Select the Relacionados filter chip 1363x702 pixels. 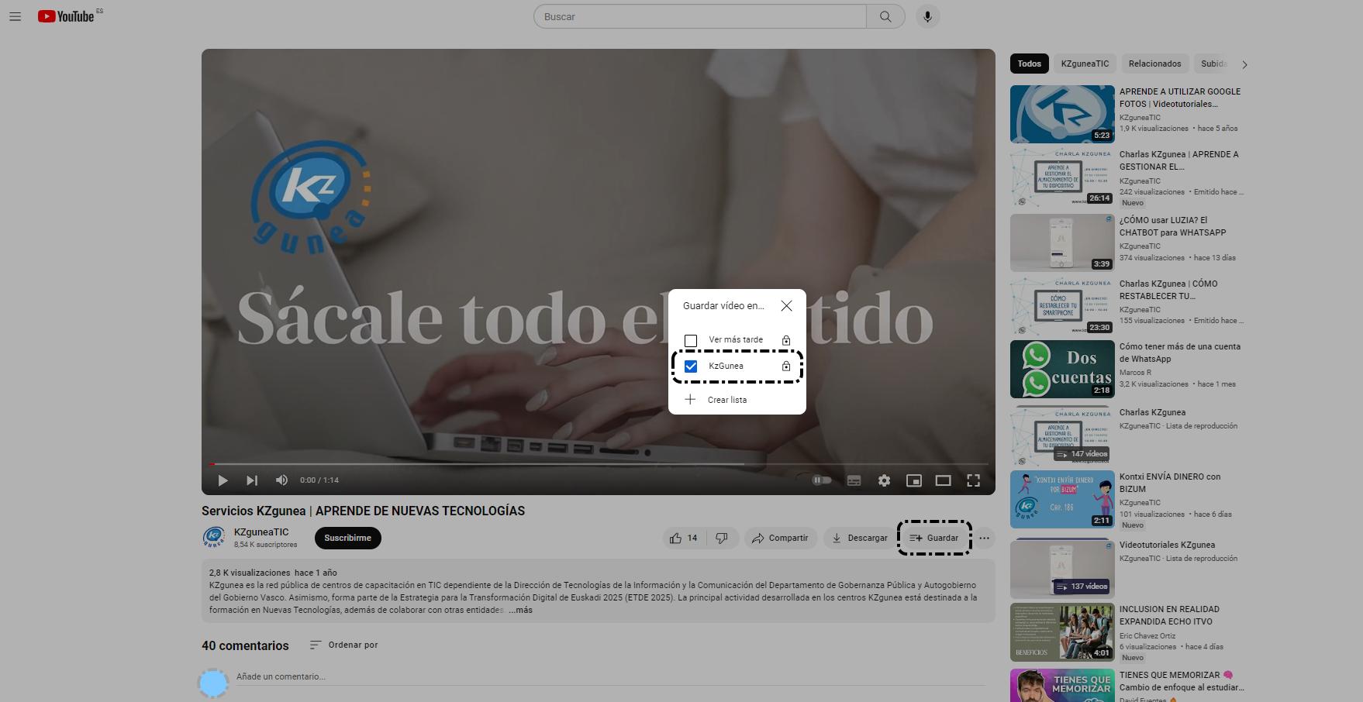coord(1154,64)
